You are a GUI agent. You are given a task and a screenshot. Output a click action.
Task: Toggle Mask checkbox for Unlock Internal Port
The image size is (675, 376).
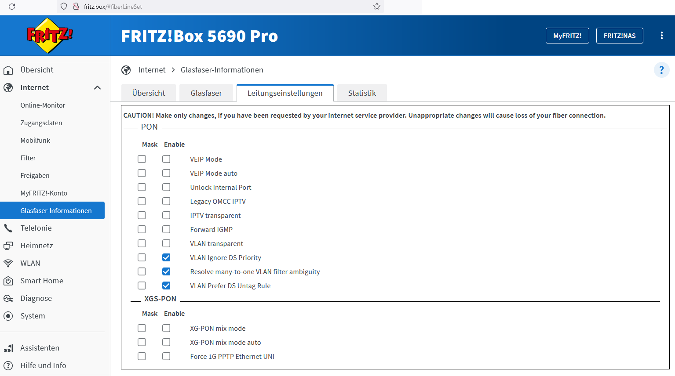(x=142, y=187)
